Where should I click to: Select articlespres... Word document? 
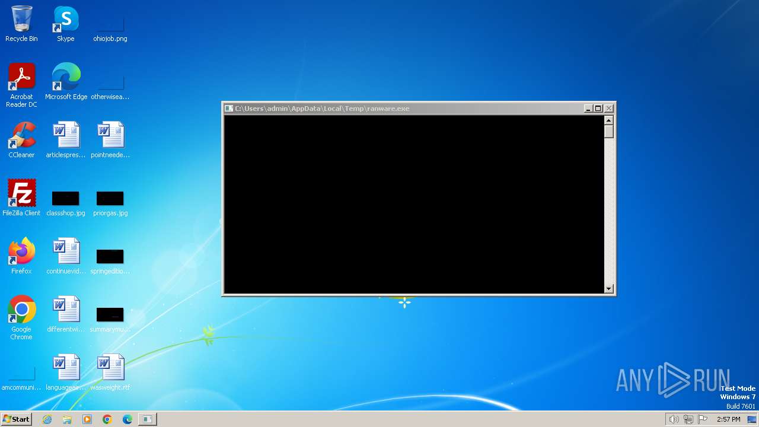[x=66, y=140]
